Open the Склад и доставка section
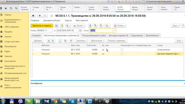 (x=12, y=42)
